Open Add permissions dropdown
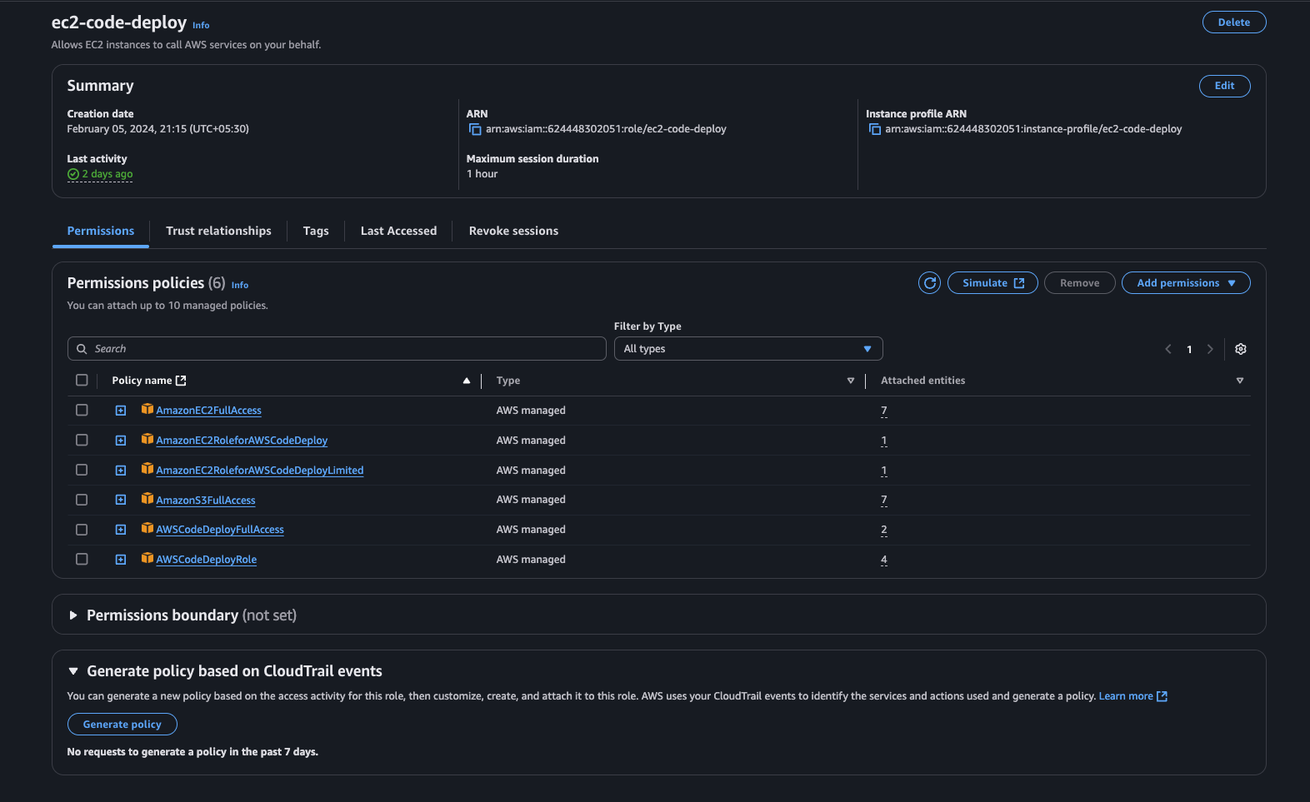 (1186, 283)
